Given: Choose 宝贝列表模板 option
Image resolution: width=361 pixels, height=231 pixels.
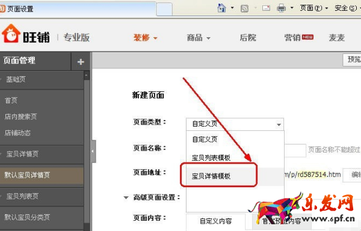Looking at the screenshot, I should [x=211, y=158].
